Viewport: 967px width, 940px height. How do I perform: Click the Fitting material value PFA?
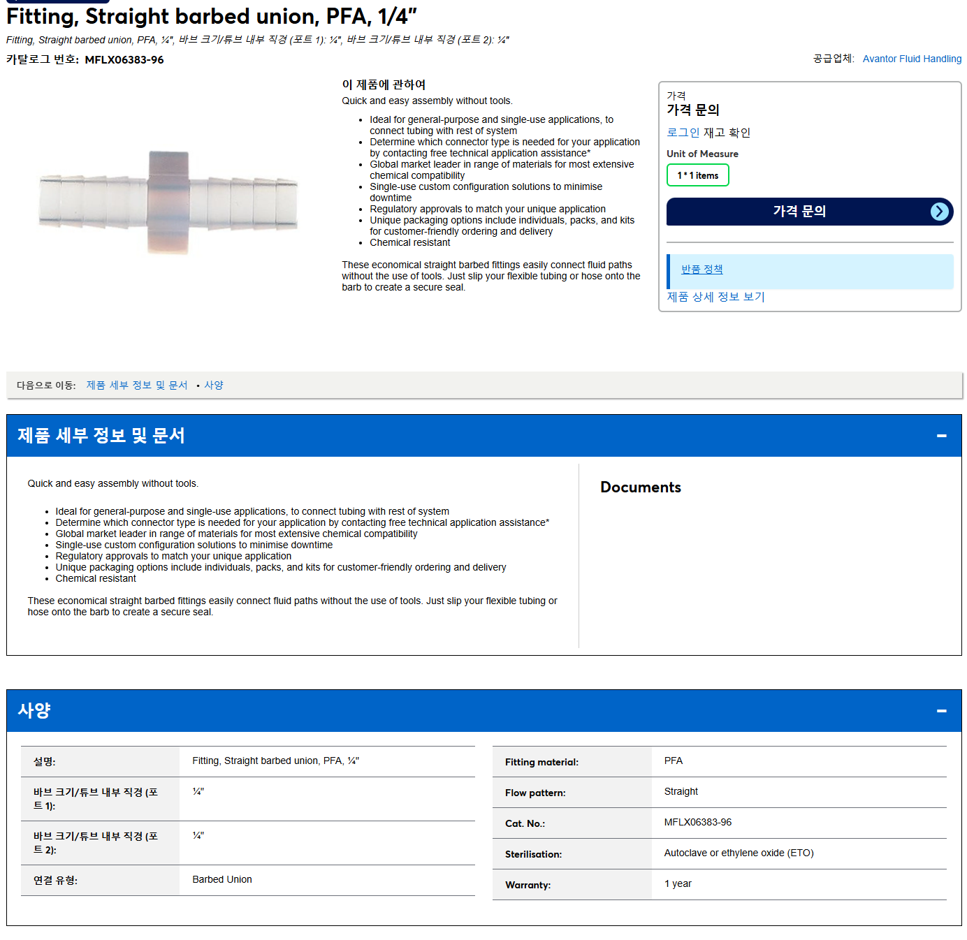pos(673,761)
